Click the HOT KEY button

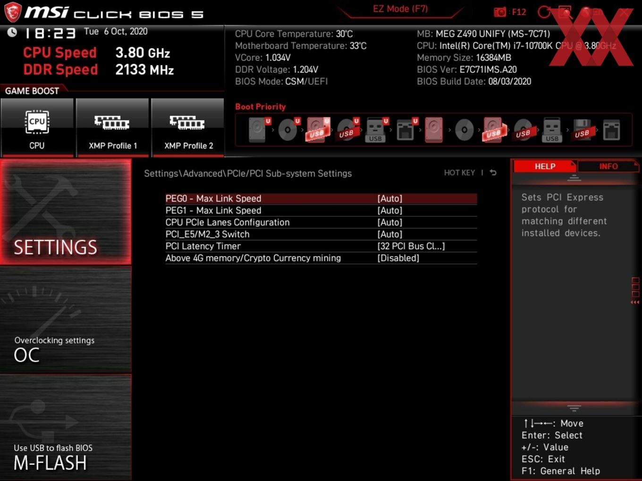(459, 173)
